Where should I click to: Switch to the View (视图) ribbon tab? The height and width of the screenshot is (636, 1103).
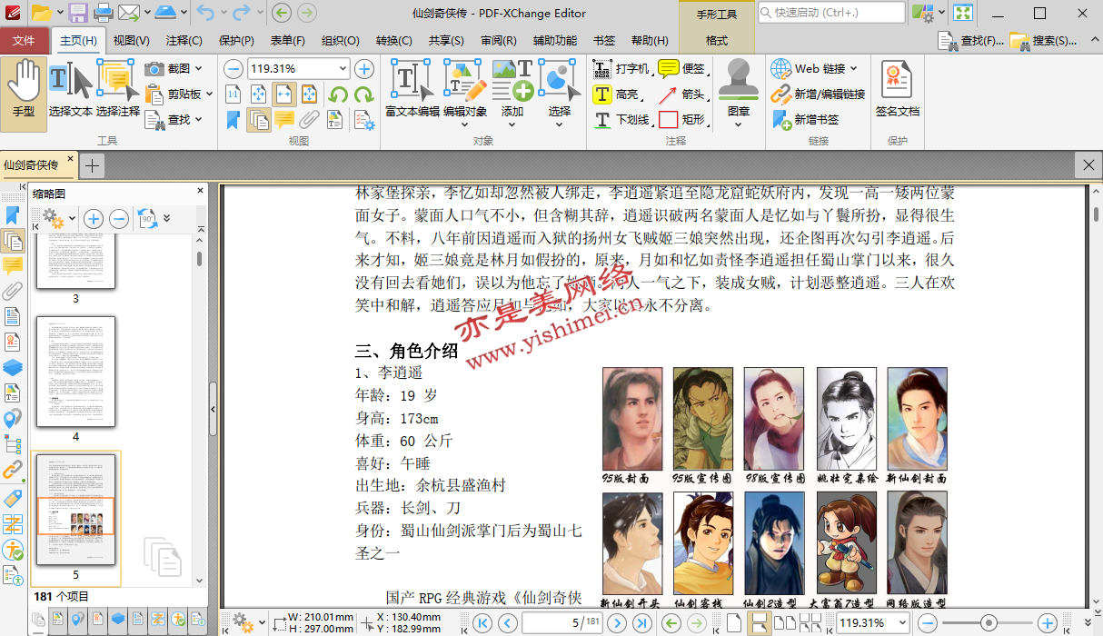(x=132, y=40)
